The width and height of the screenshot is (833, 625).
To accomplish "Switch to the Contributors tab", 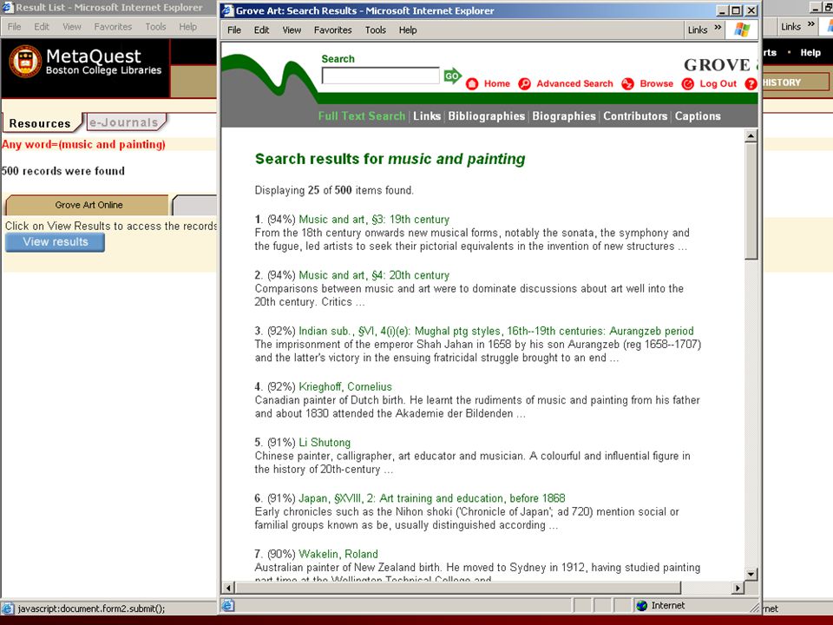I will [635, 115].
